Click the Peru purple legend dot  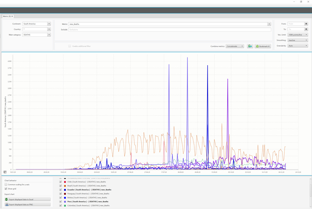pyautogui.click(x=65, y=201)
